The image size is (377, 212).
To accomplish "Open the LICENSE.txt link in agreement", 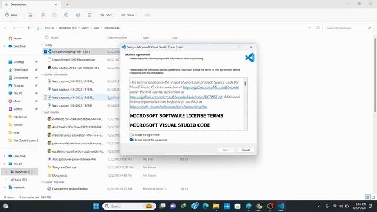I will click(x=176, y=97).
